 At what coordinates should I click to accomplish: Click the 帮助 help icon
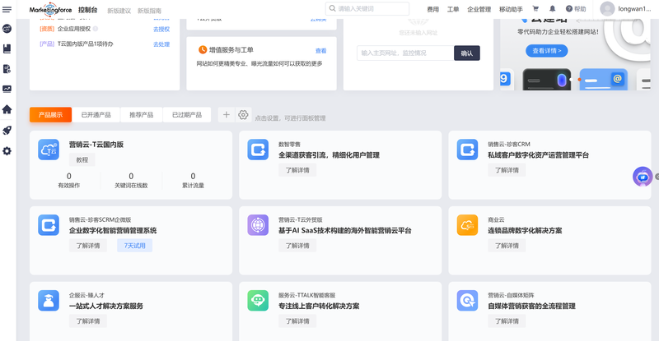[x=575, y=9]
